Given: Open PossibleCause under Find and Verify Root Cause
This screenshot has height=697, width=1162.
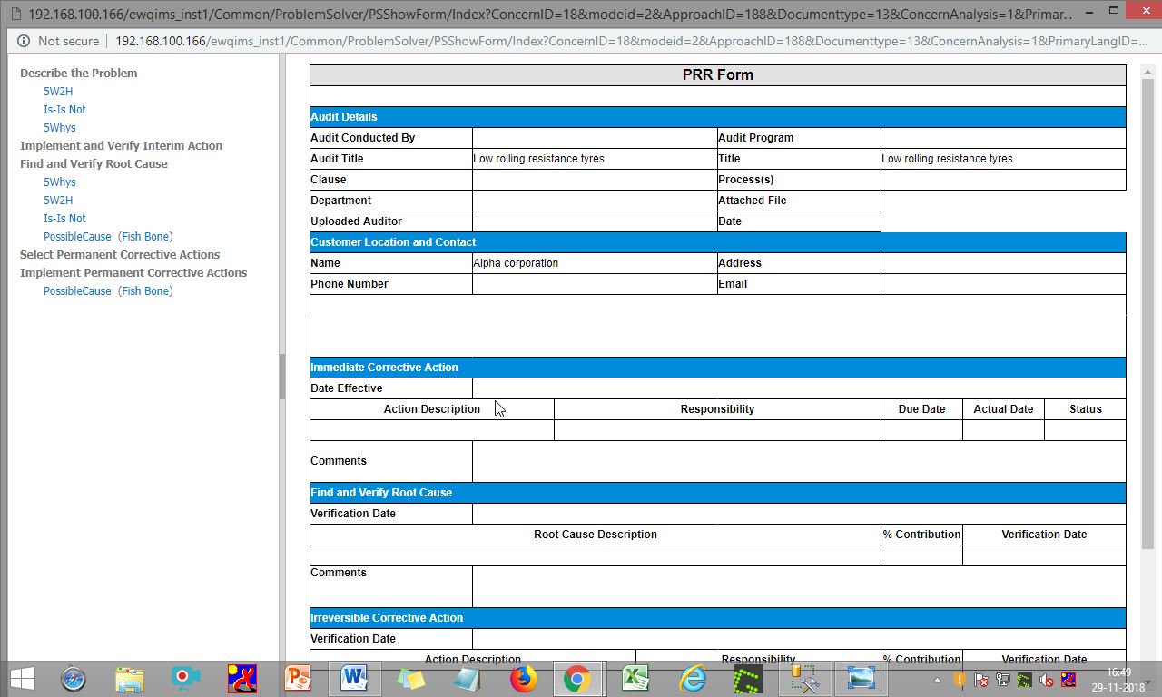Looking at the screenshot, I should [x=77, y=236].
